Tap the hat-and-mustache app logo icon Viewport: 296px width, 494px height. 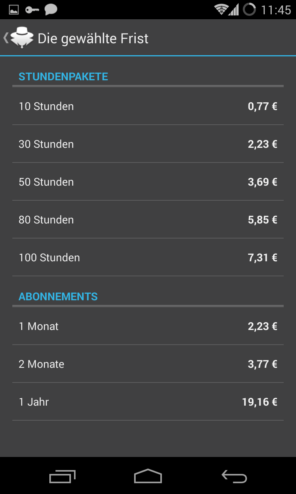[x=22, y=38]
